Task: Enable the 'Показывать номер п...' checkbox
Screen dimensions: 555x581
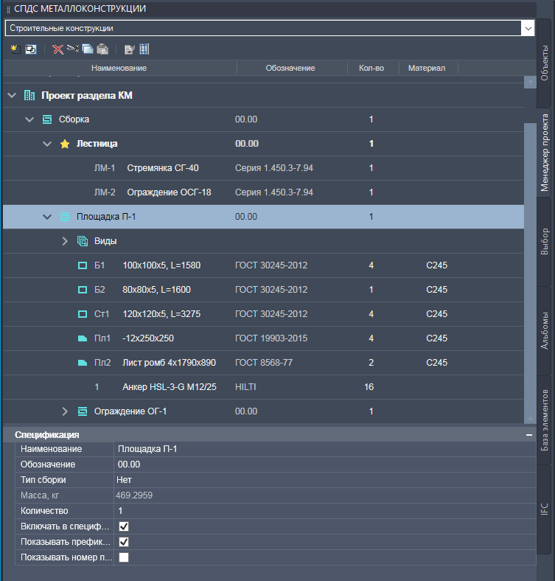Action: click(x=124, y=557)
